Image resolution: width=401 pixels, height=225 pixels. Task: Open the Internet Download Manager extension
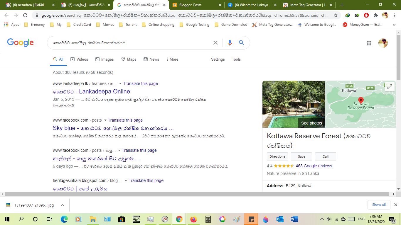tap(348, 16)
